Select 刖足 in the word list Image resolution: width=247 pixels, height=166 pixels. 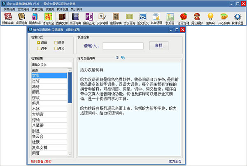point(49,131)
